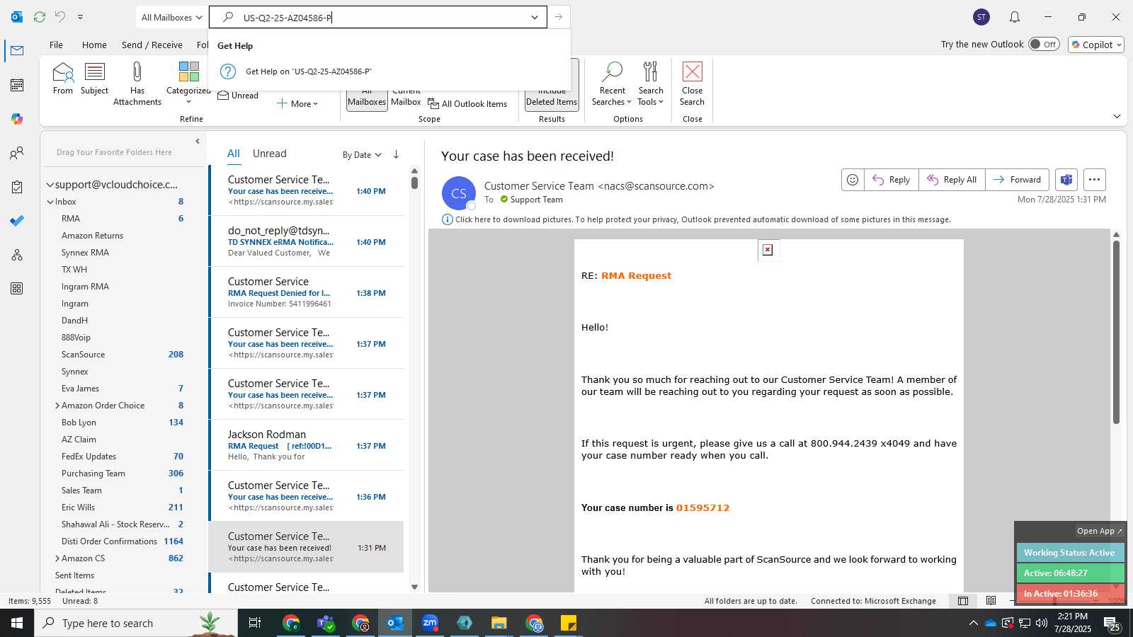Open Zoom from the taskbar
1133x637 pixels.
tap(430, 623)
